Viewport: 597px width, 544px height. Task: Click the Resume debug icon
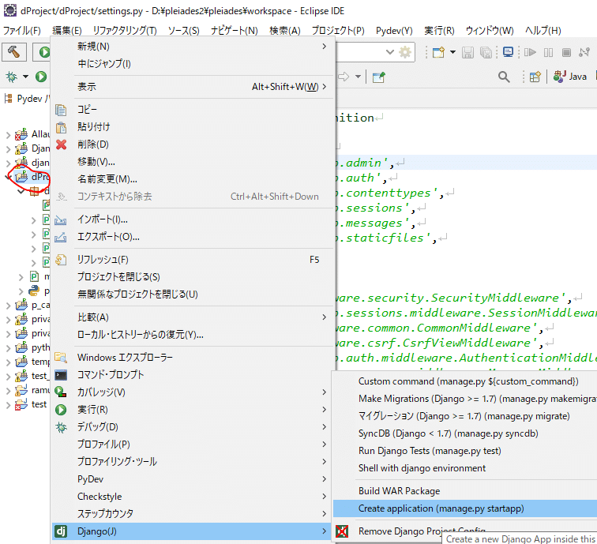pos(530,52)
